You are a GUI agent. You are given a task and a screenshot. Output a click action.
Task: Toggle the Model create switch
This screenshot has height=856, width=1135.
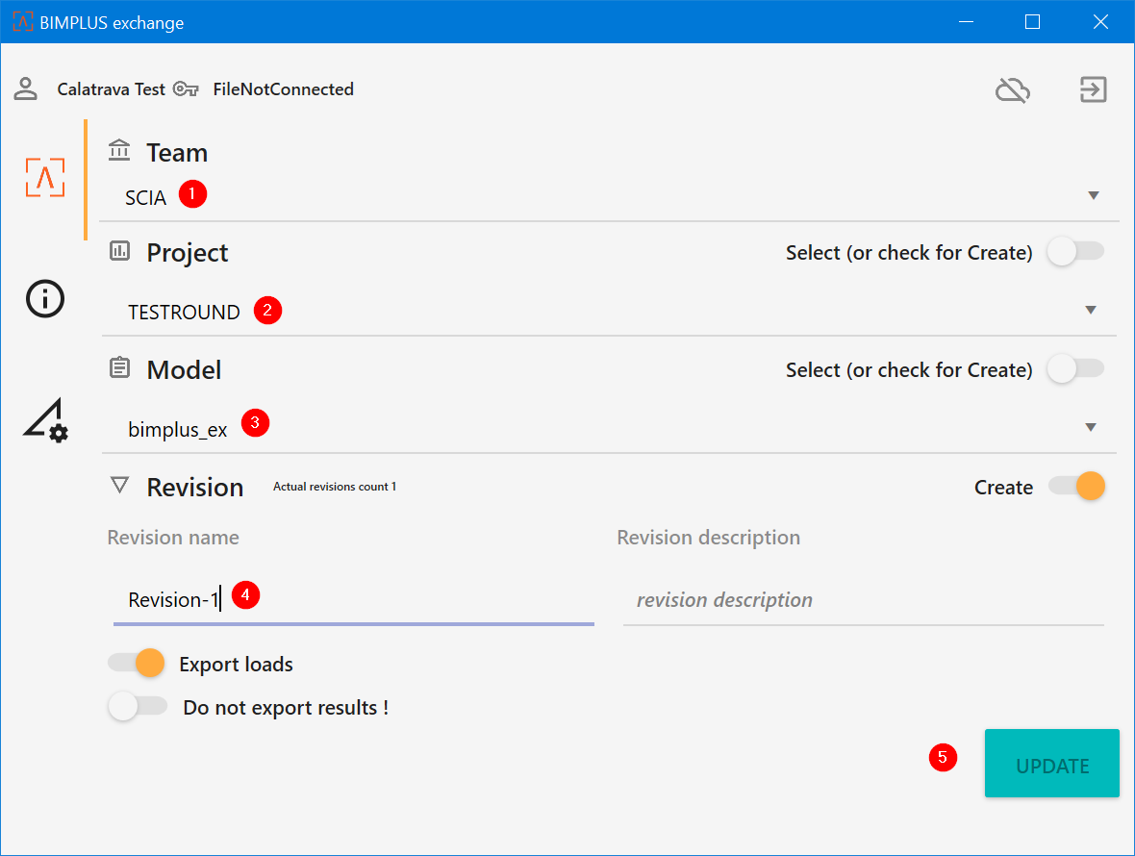(x=1075, y=369)
